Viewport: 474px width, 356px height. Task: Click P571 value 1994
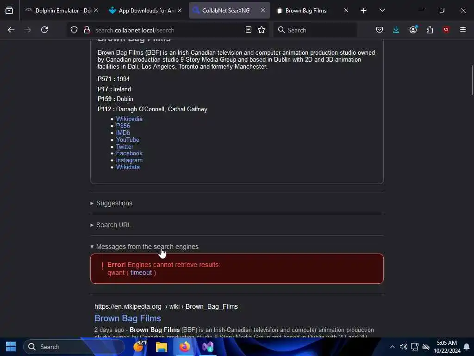(123, 79)
